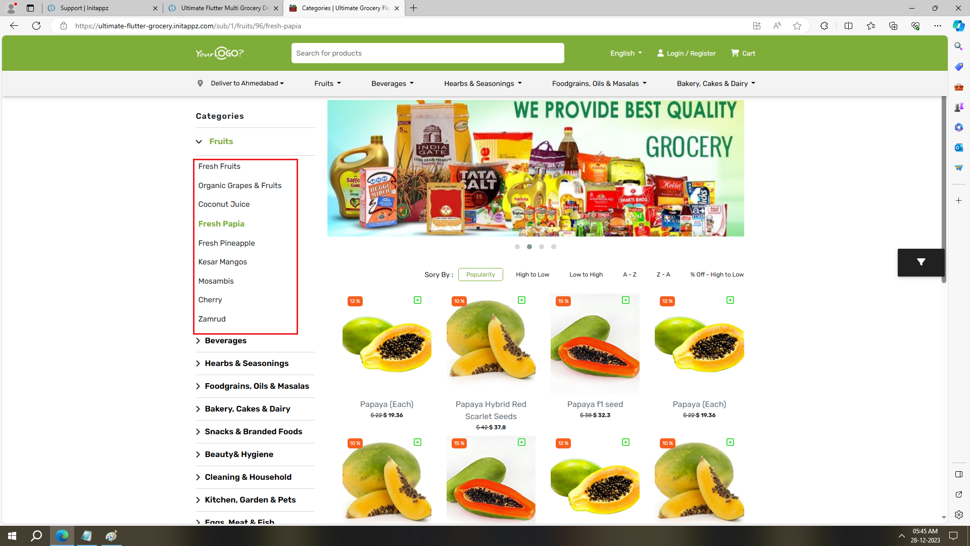Open the browser Extensions puzzle icon
Viewport: 970px width, 546px height.
tap(824, 26)
